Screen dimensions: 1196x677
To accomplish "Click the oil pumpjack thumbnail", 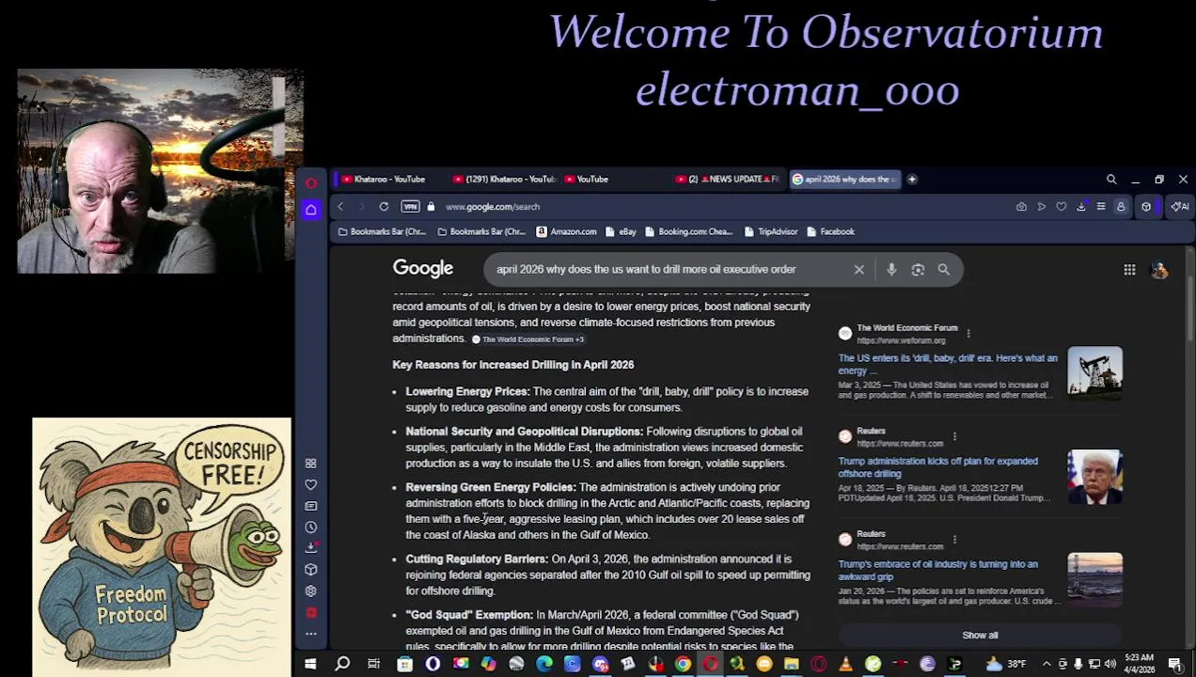I will point(1094,373).
